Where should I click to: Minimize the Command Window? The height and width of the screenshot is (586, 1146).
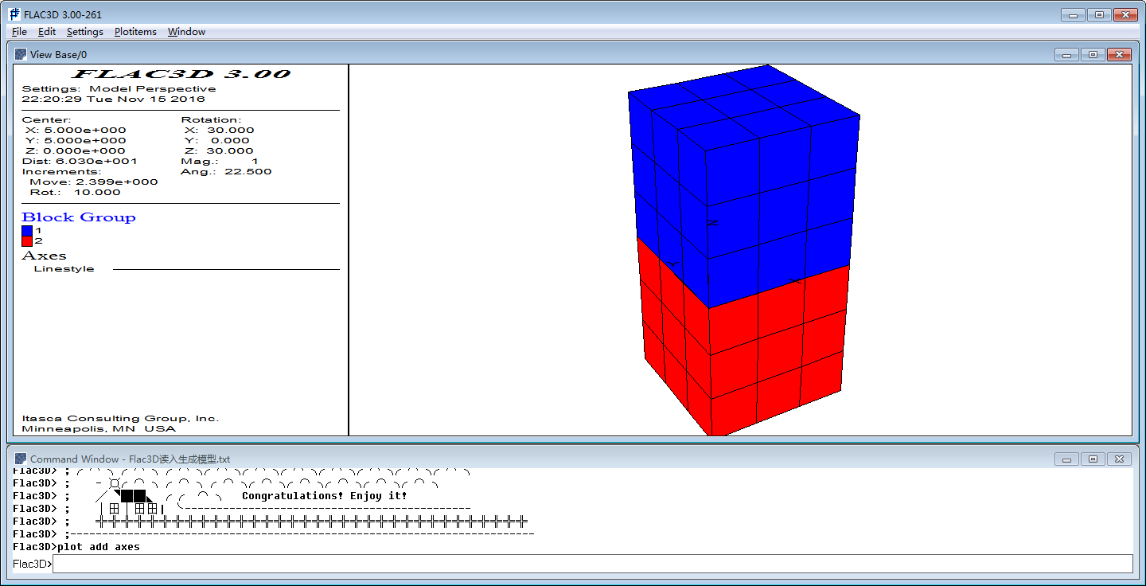click(x=1066, y=459)
